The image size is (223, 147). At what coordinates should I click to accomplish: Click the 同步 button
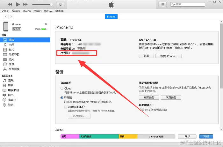187,137
